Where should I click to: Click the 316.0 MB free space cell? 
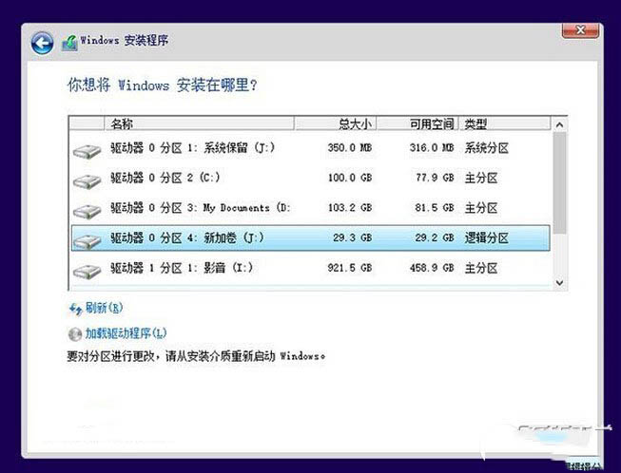coord(432,148)
